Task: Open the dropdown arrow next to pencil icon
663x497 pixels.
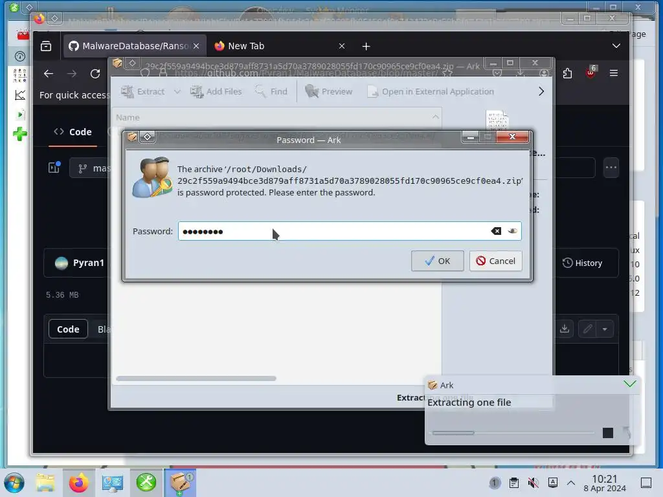Action: [605, 329]
